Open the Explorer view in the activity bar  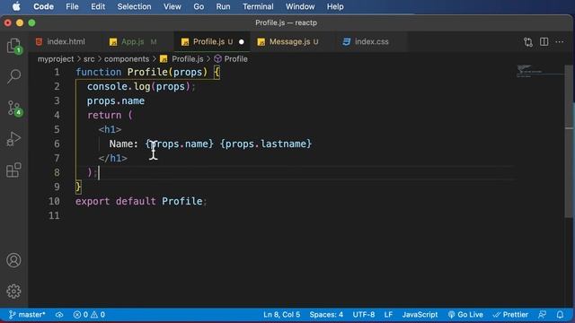14,47
